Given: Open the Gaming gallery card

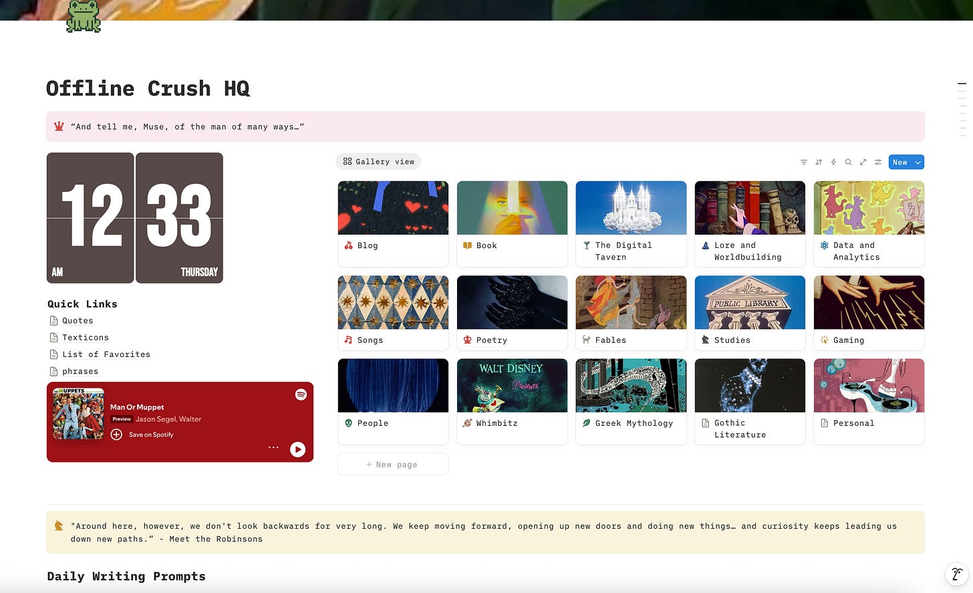Looking at the screenshot, I should click(x=869, y=313).
